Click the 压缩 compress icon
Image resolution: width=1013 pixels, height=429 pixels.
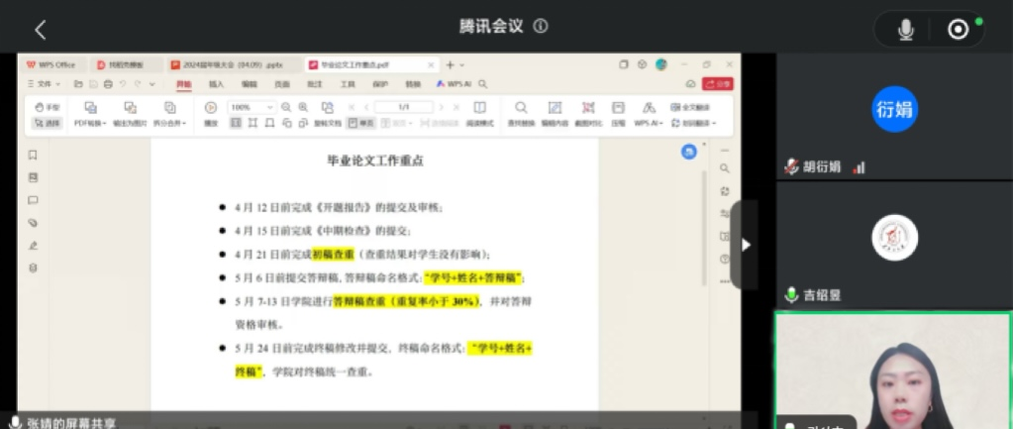tap(618, 108)
